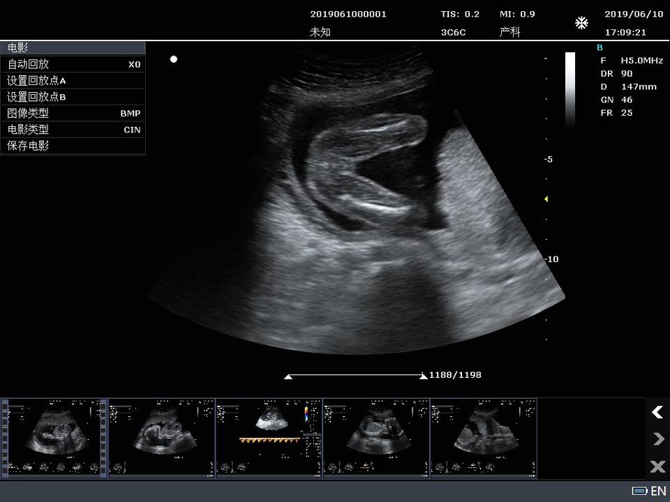Image resolution: width=670 pixels, height=502 pixels.
Task: Click depth value 147mm
Action: [x=639, y=86]
